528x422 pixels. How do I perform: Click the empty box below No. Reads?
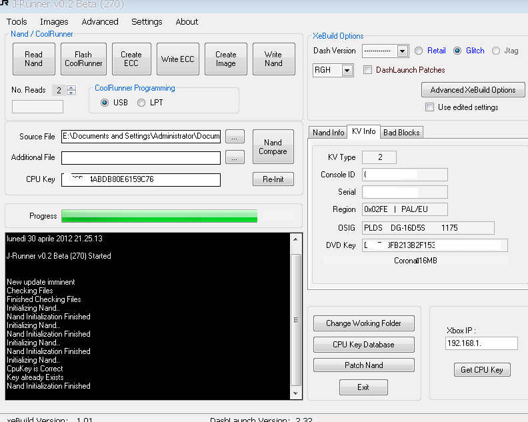click(x=37, y=107)
